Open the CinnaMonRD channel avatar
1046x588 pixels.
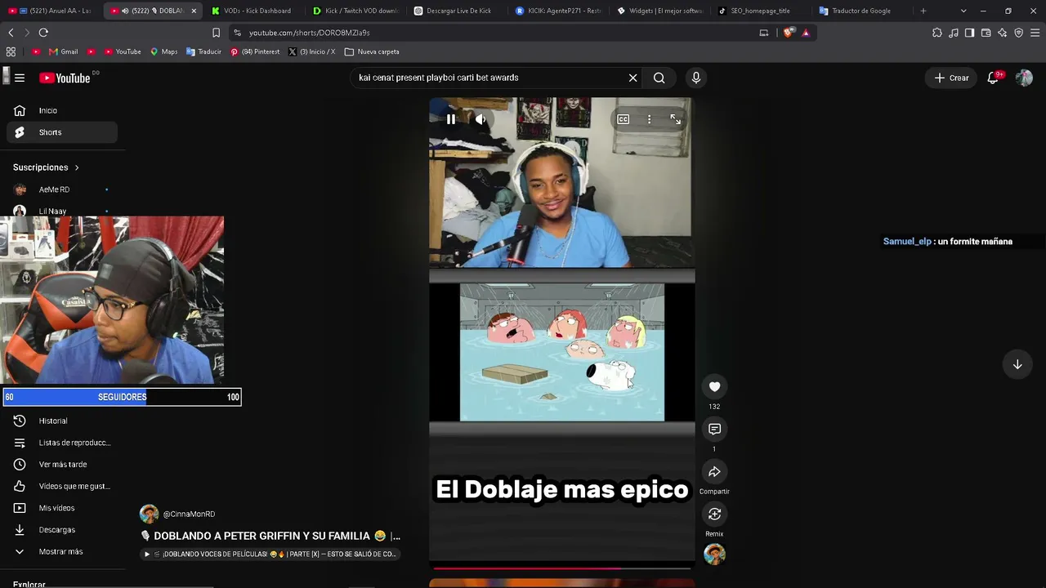[x=149, y=514]
